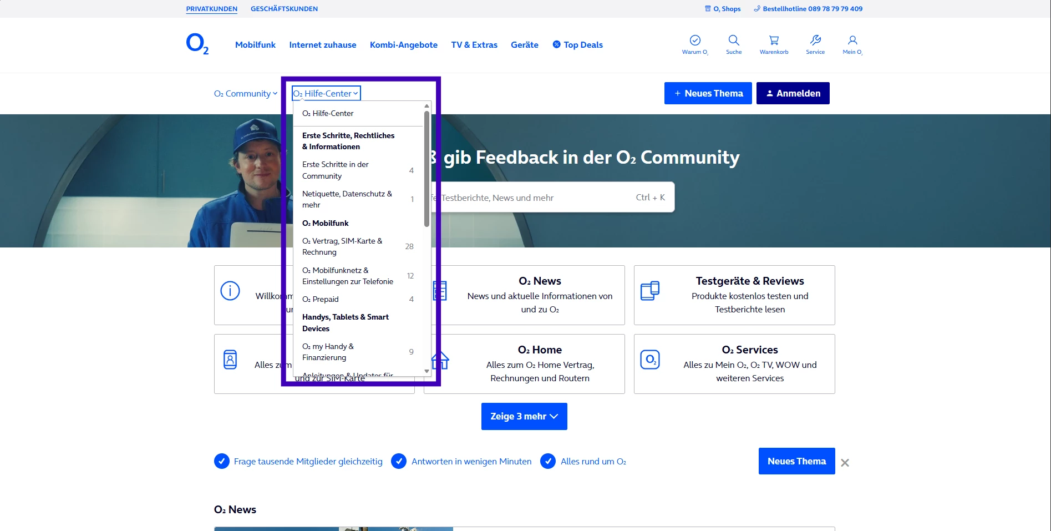Click the Testgeräte & Reviews devices icon

[650, 291]
